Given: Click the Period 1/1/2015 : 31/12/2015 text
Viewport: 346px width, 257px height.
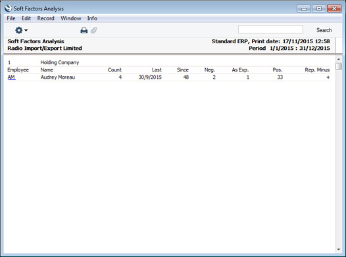Looking at the screenshot, I should pos(289,48).
